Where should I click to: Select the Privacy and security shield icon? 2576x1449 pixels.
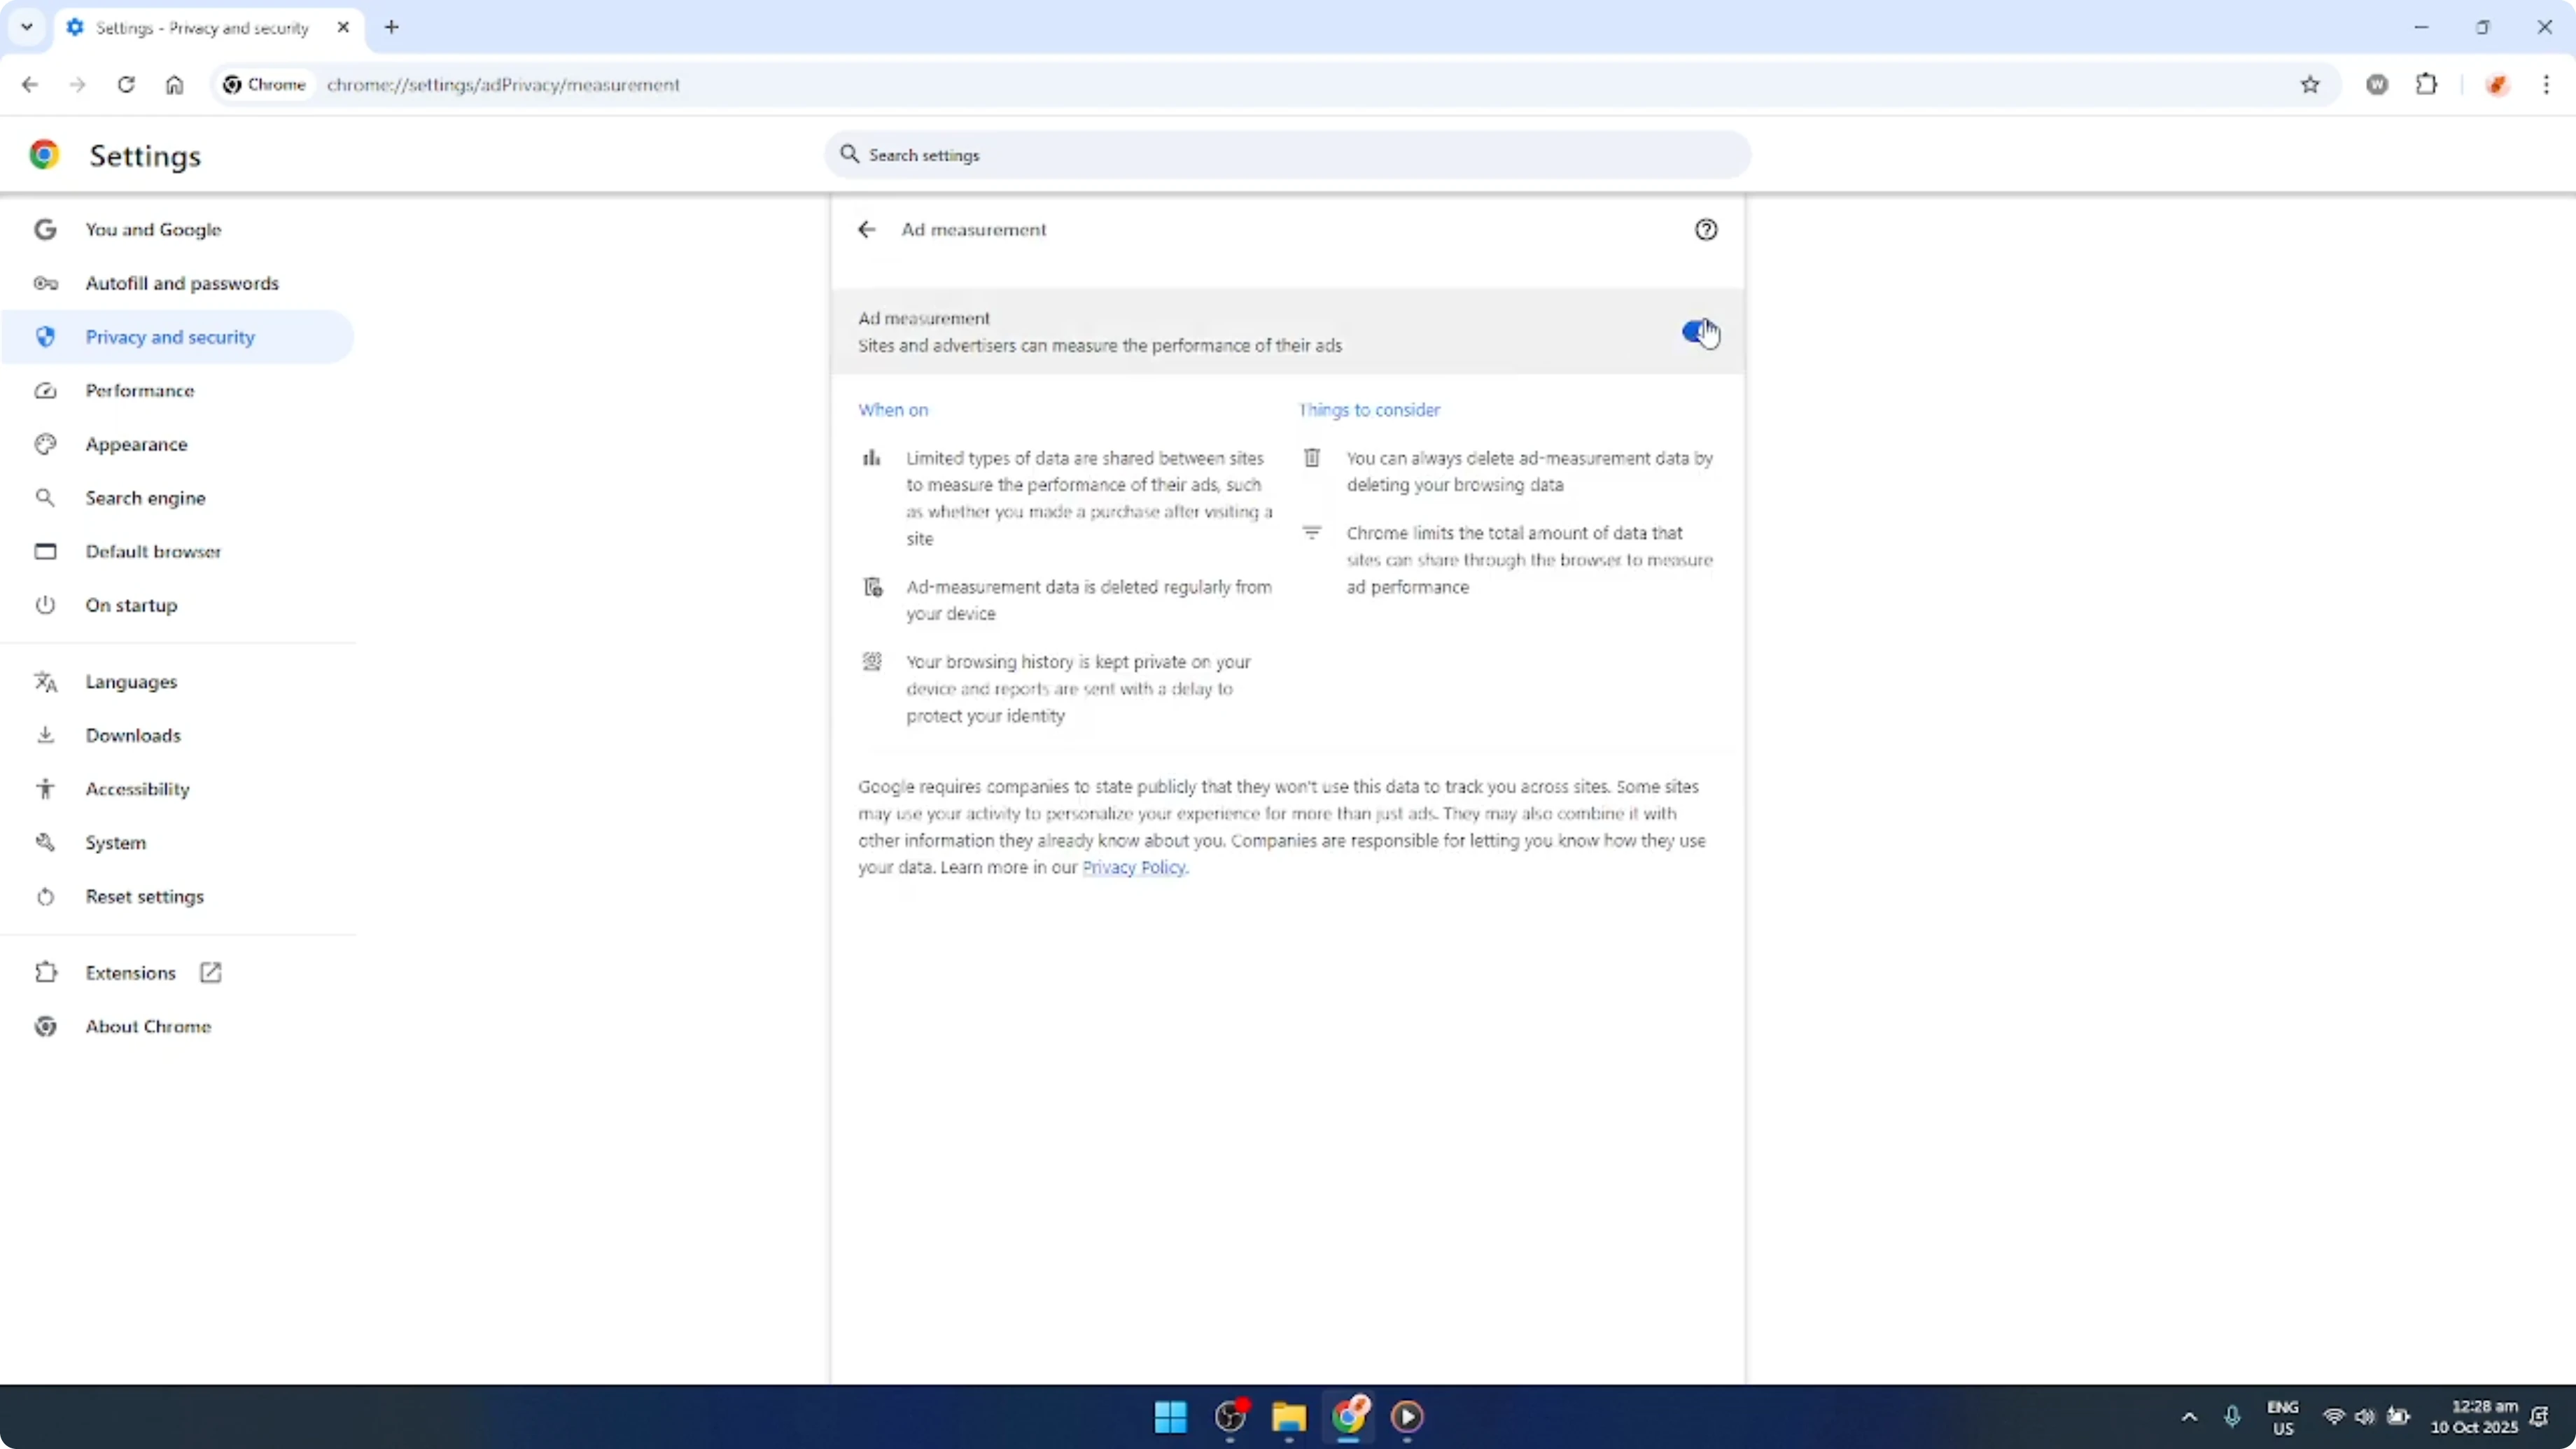point(45,337)
